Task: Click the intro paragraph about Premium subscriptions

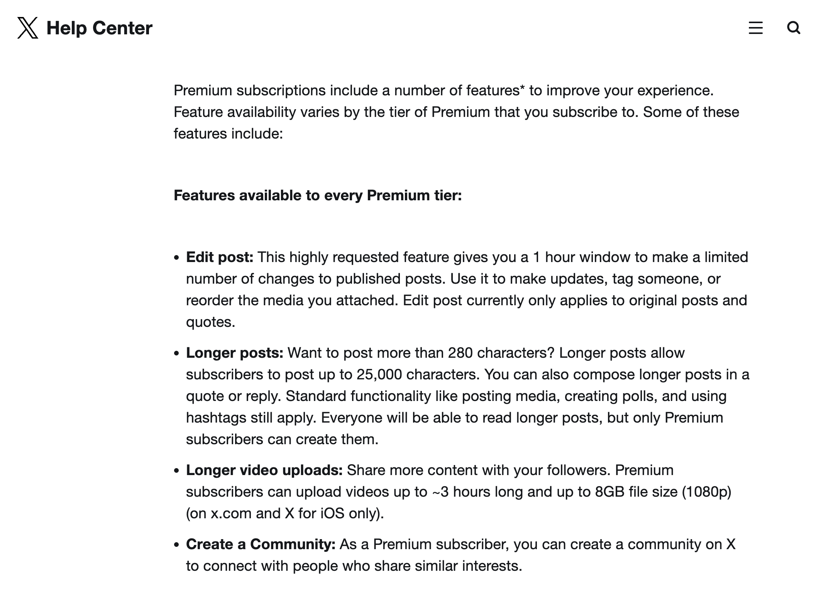Action: (x=444, y=112)
